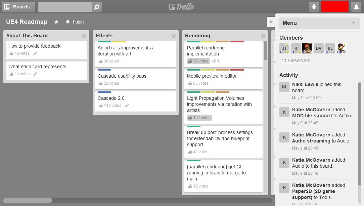This screenshot has width=364, height=206.
Task: Click red label on Parallel rendering card
Action: [237, 42]
